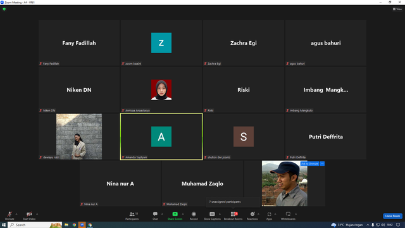Screen dimensions: 405x228
Task: Expand chat options arrow next to Chat
Action: [162, 214]
